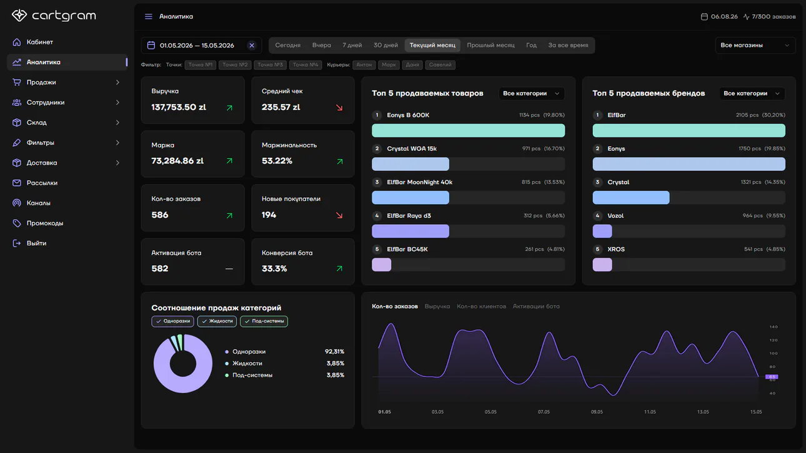Uncheck the Одноразки category checkbox
This screenshot has height=453, width=806.
[x=172, y=321]
